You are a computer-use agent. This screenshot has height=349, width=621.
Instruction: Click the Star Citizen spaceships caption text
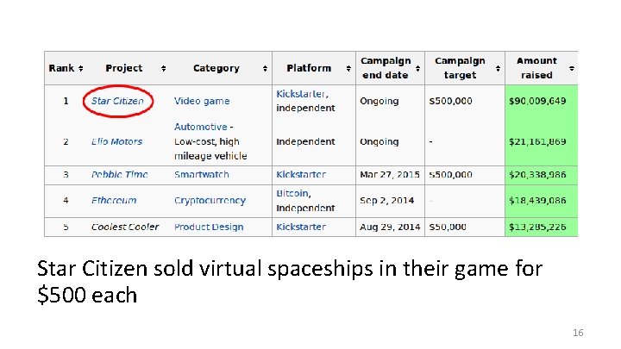pos(289,282)
